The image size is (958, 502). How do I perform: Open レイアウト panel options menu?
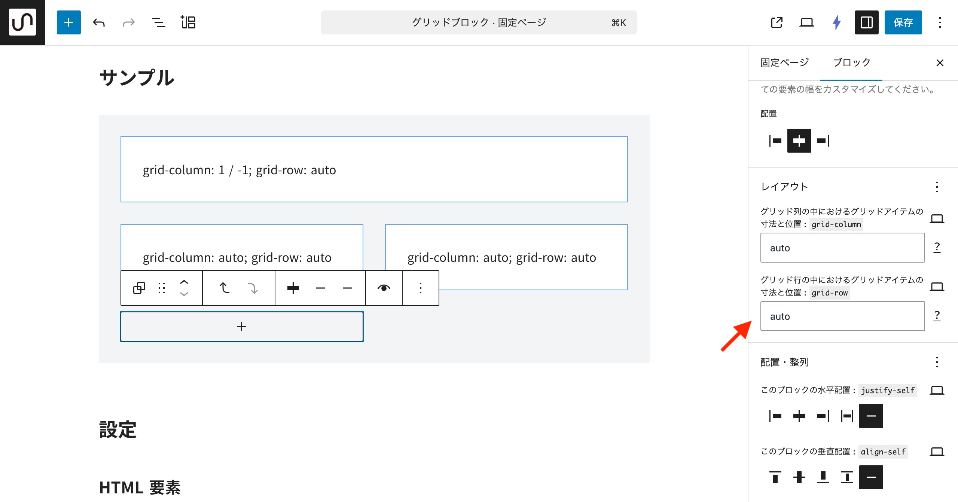[937, 187]
